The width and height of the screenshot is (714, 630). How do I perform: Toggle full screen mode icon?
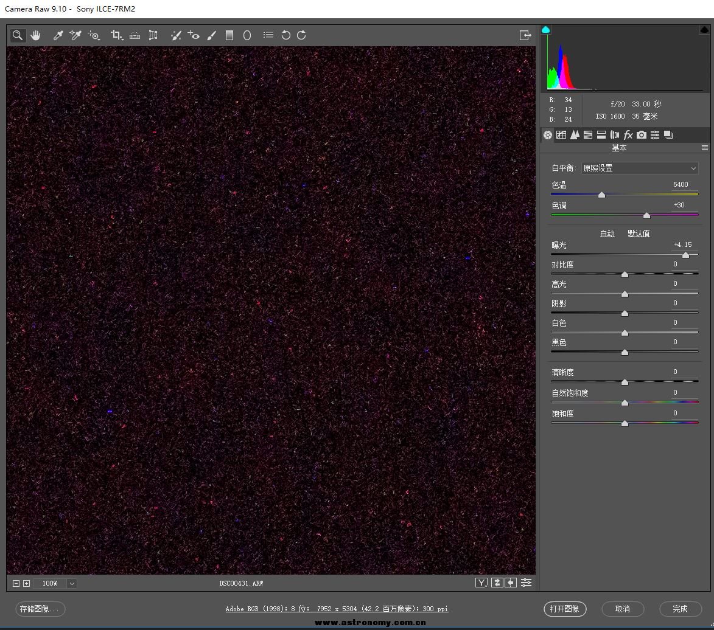(x=525, y=35)
